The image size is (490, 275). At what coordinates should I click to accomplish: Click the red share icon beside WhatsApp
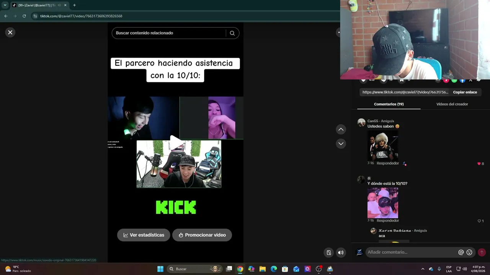[446, 80]
